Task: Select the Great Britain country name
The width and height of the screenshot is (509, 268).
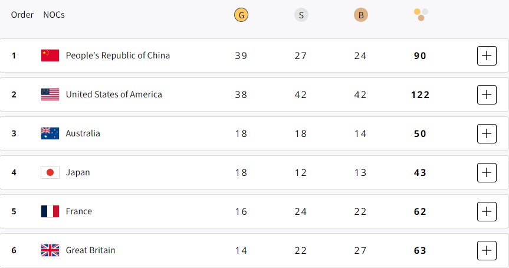Action: pyautogui.click(x=90, y=250)
